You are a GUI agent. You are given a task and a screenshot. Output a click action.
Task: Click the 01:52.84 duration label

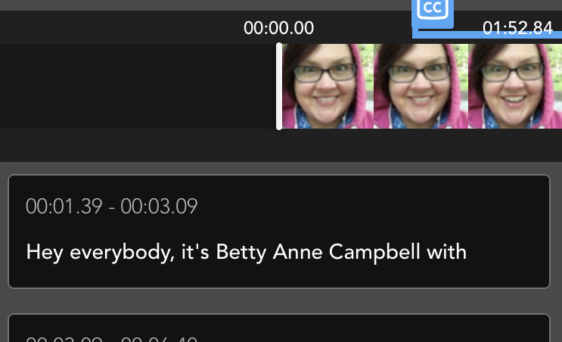tap(517, 28)
